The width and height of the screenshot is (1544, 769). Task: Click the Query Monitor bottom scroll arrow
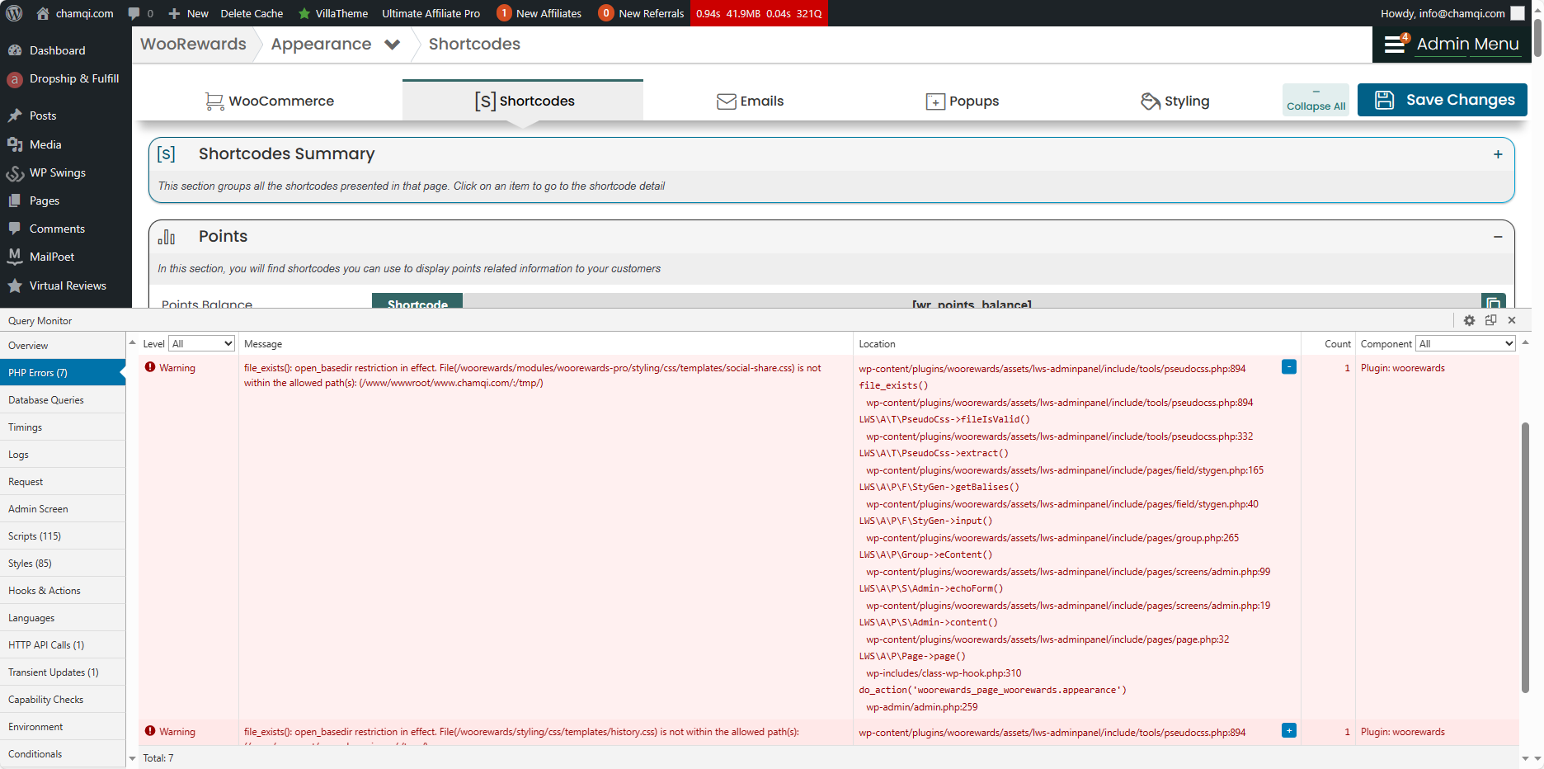pos(1525,757)
